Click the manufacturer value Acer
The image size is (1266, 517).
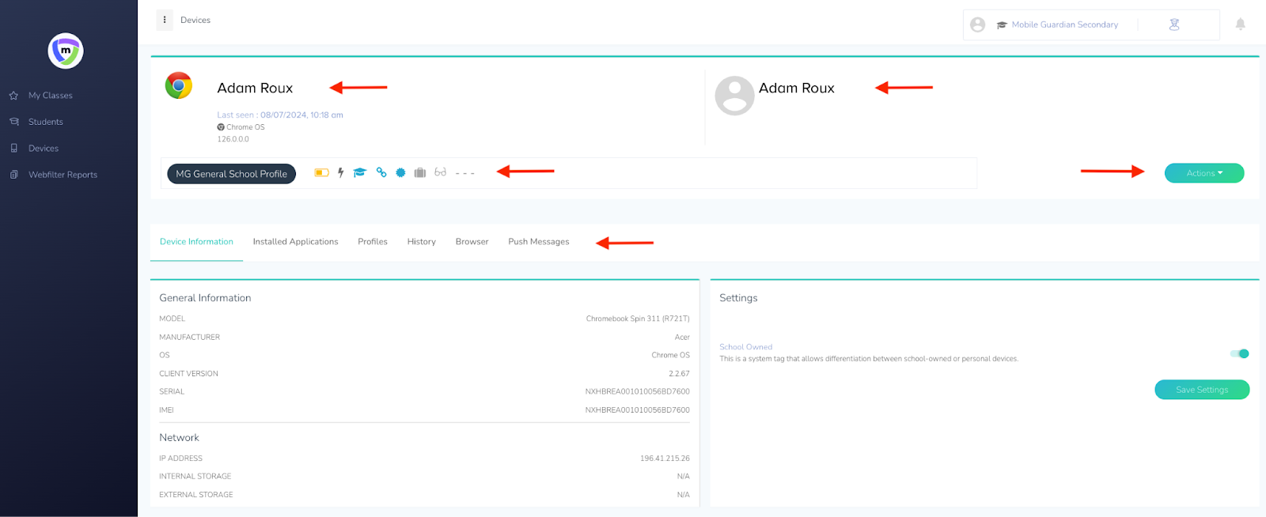682,338
